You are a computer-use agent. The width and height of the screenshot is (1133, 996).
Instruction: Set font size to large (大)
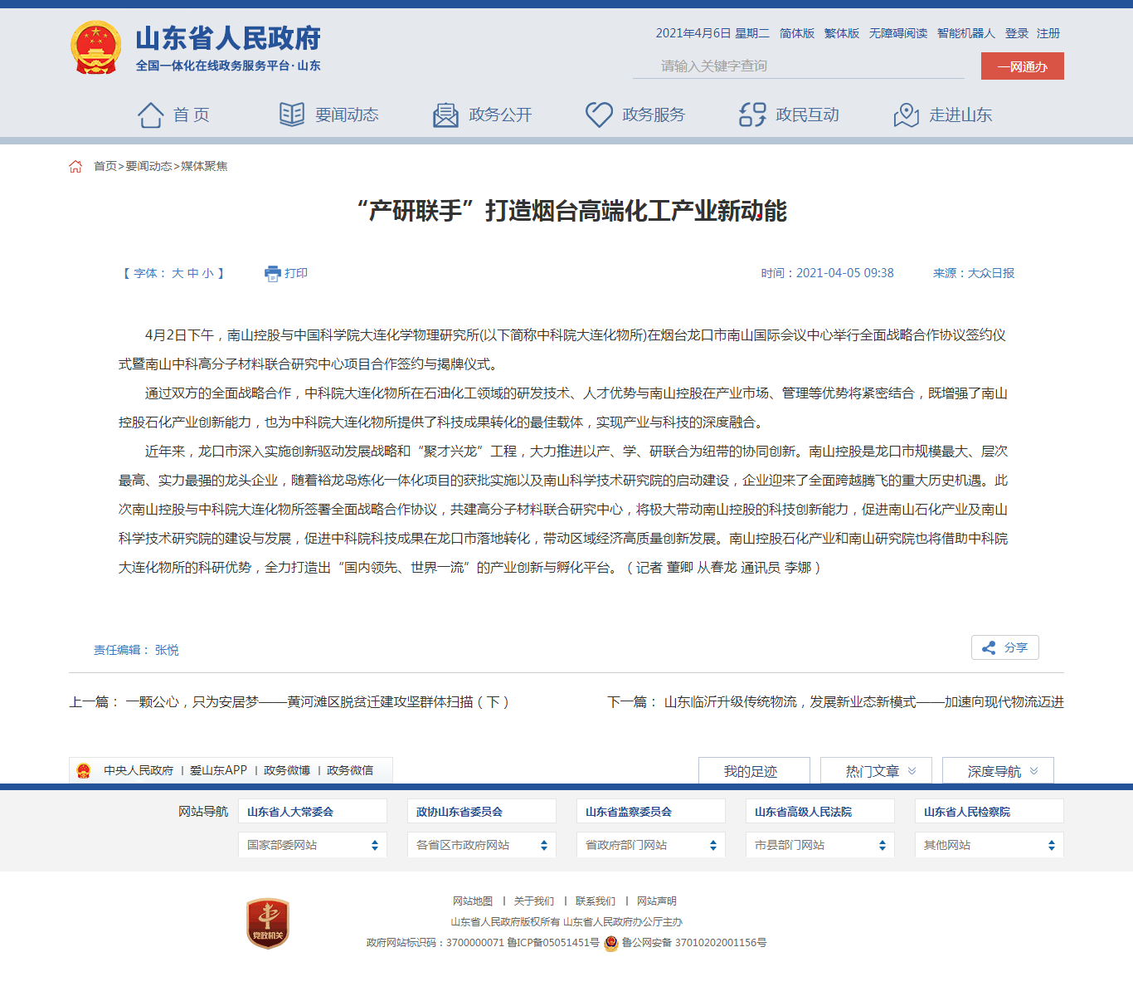(x=177, y=273)
